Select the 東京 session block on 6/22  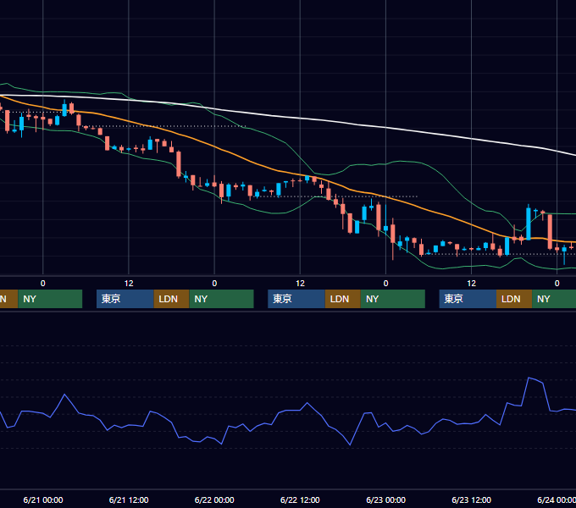coord(296,299)
